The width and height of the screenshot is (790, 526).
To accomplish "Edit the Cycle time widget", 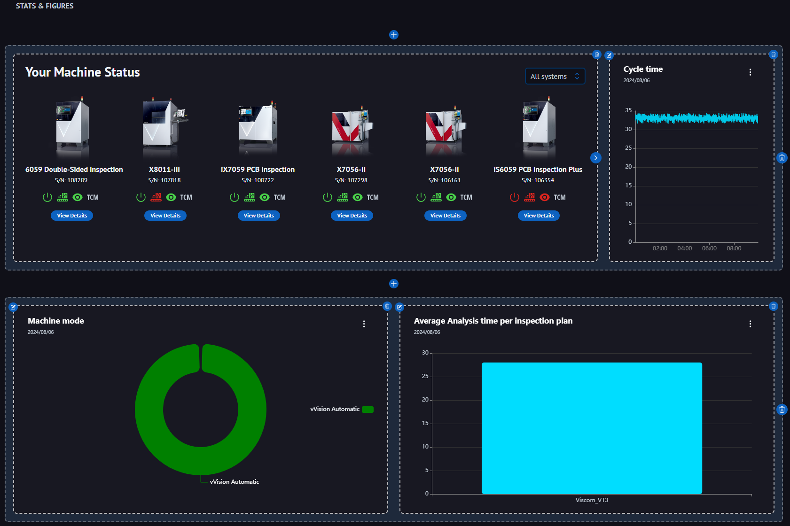I will click(x=609, y=55).
